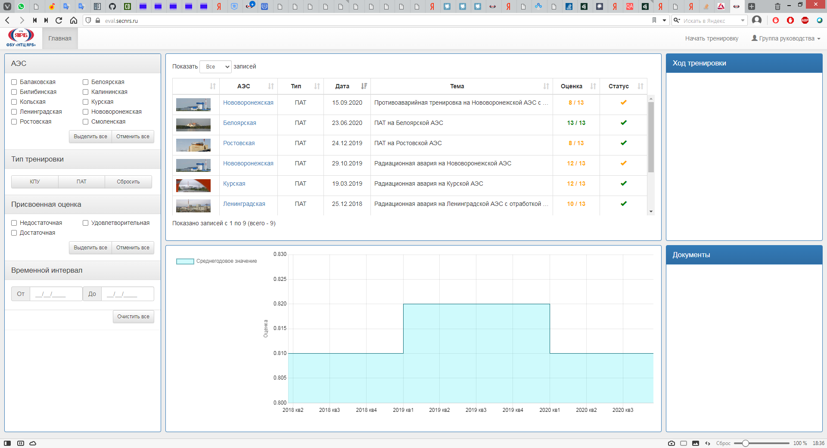Click the ABP ad blocker extension icon

(805, 20)
